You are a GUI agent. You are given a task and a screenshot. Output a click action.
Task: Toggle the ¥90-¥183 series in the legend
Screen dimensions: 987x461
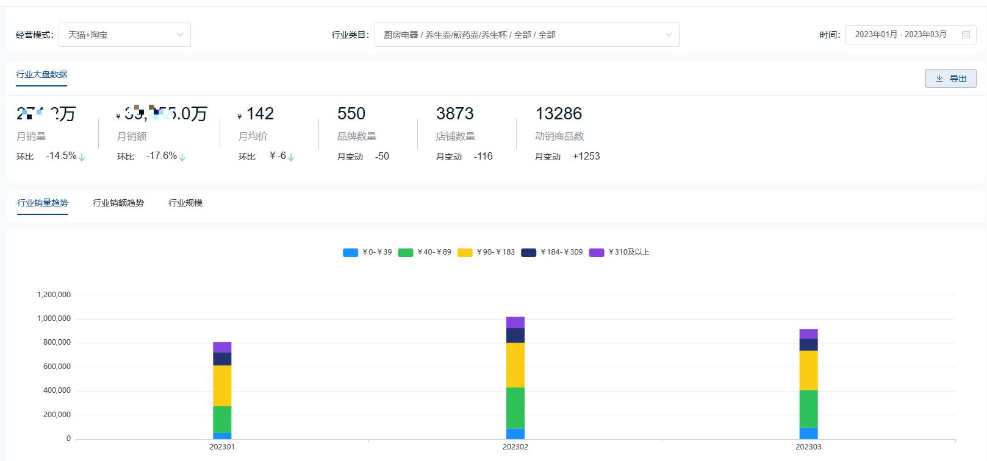click(x=486, y=252)
